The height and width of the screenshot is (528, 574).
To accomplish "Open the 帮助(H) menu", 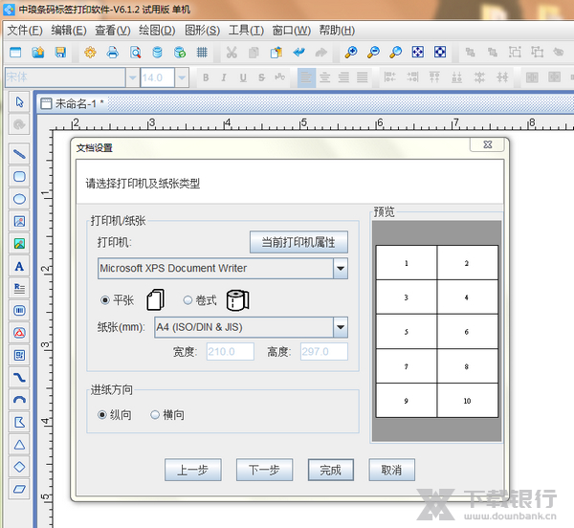I will (337, 31).
